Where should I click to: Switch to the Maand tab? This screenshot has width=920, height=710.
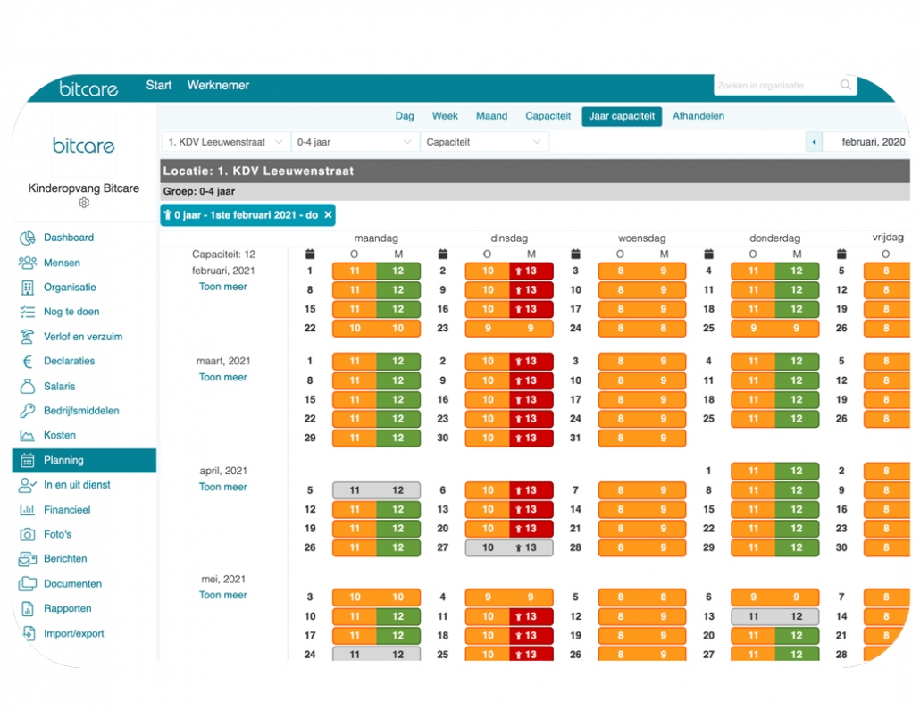pyautogui.click(x=491, y=116)
